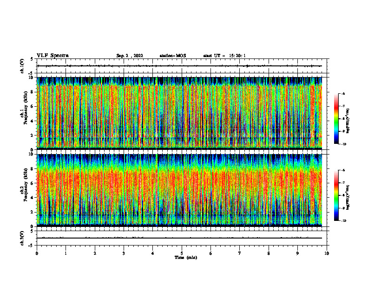Click the ch.2 color bar log(PSD) label
This screenshot has height=284, width=368.
pyautogui.click(x=348, y=198)
